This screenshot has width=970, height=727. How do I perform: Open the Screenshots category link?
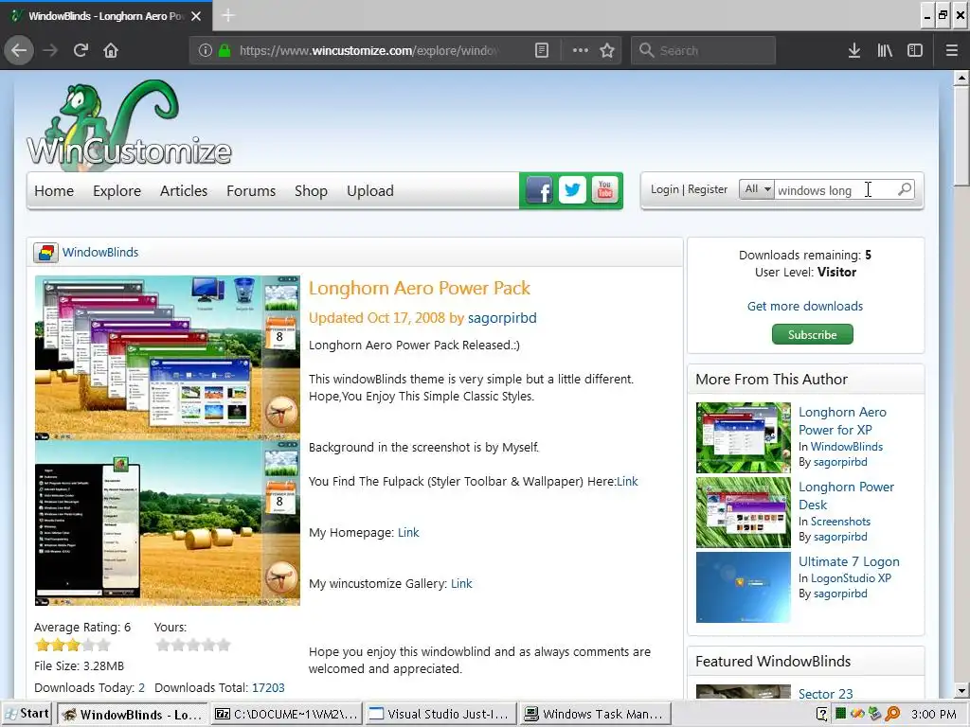coord(840,522)
